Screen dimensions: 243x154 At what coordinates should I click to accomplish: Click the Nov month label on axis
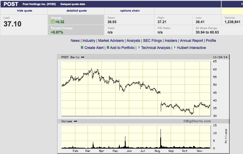[x=200, y=151]
